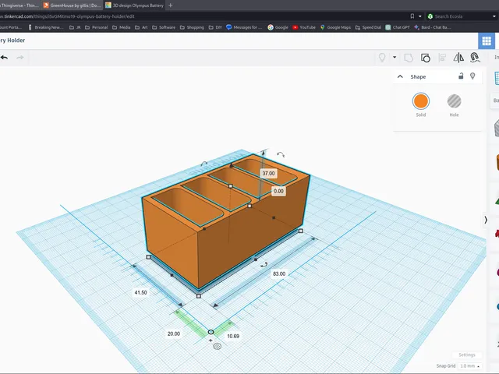Viewport: 499px width, 374px height.
Task: Click the Settings button above the snap grid
Action: [467, 355]
